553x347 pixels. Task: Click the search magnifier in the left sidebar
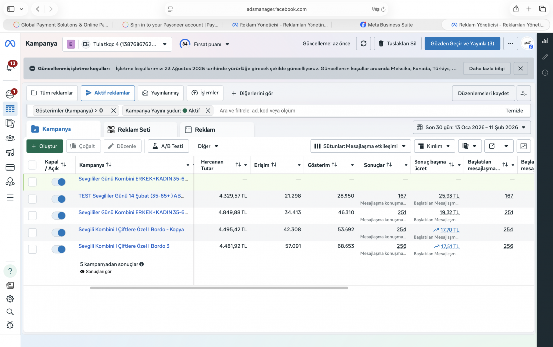[10, 312]
